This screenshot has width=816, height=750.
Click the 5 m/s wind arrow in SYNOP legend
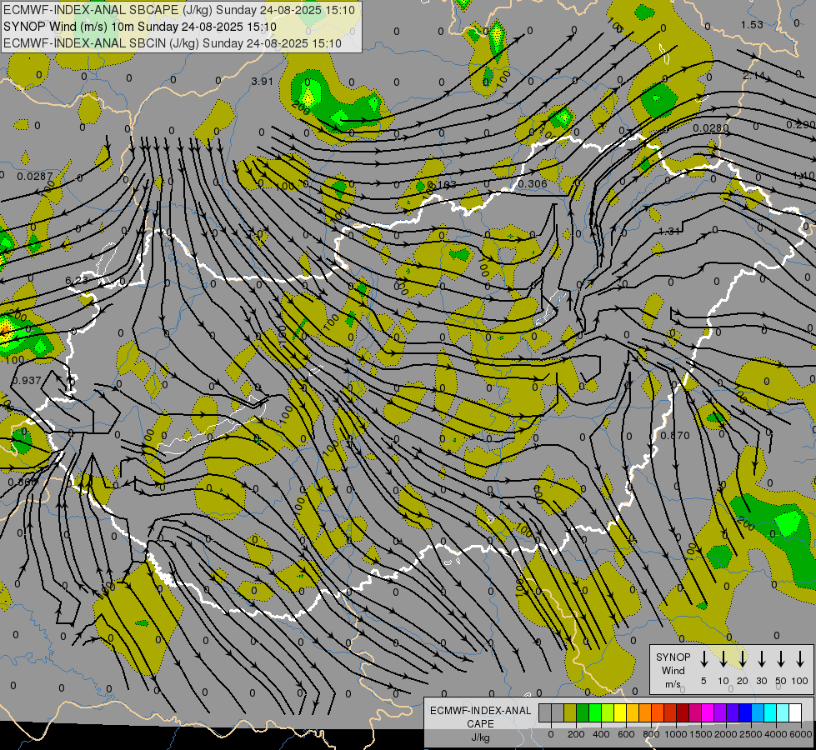pos(704,658)
